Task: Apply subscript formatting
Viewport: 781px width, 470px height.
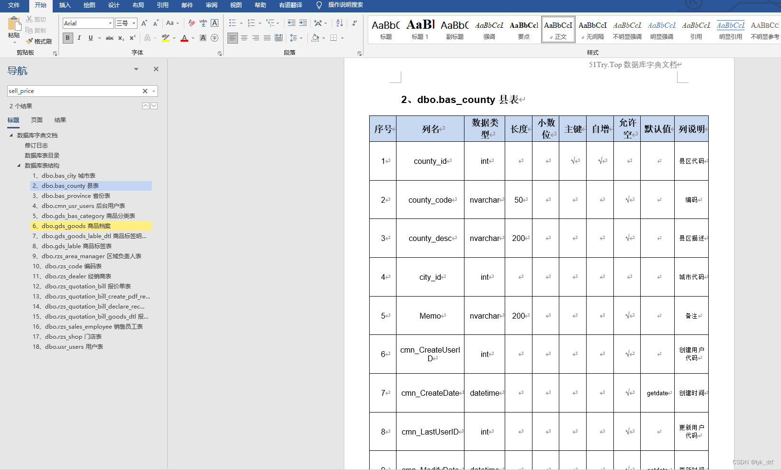Action: (121, 38)
